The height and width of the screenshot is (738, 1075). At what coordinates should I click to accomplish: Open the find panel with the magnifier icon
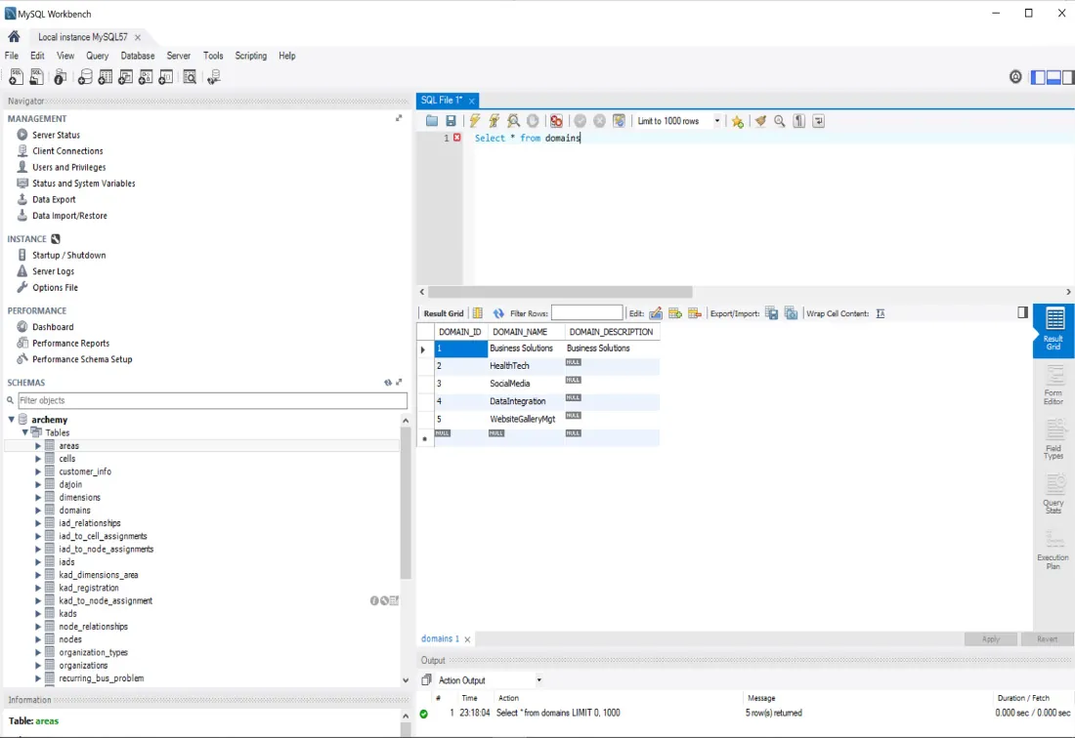[x=779, y=120]
